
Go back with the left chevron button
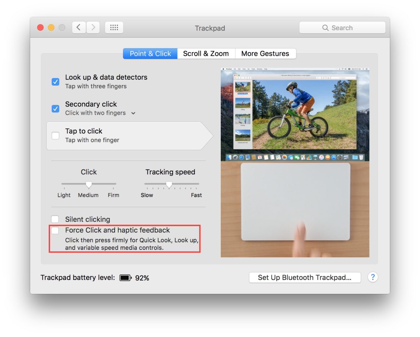coord(79,28)
